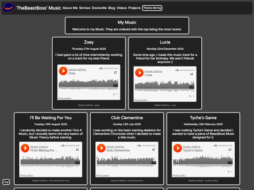Click Tyche's Game title in player
Image resolution: width=254 pixels, height=190 pixels.
193,151
